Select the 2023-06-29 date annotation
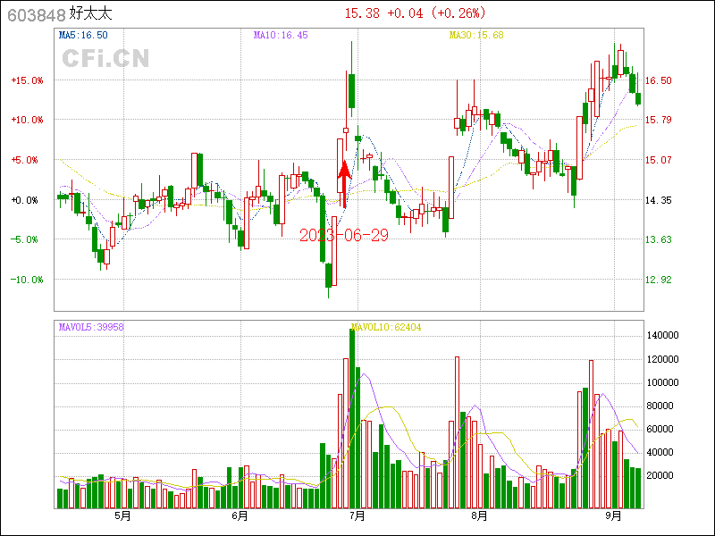 click(343, 234)
